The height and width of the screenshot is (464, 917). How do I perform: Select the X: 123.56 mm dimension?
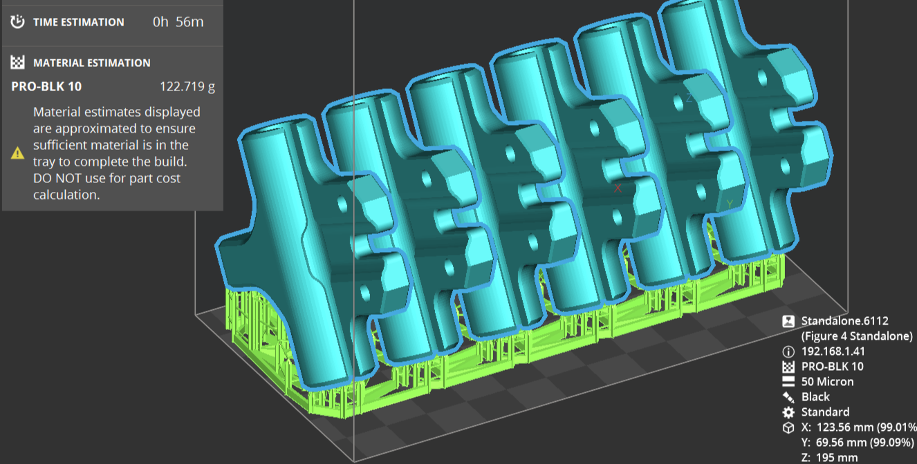coord(859,427)
